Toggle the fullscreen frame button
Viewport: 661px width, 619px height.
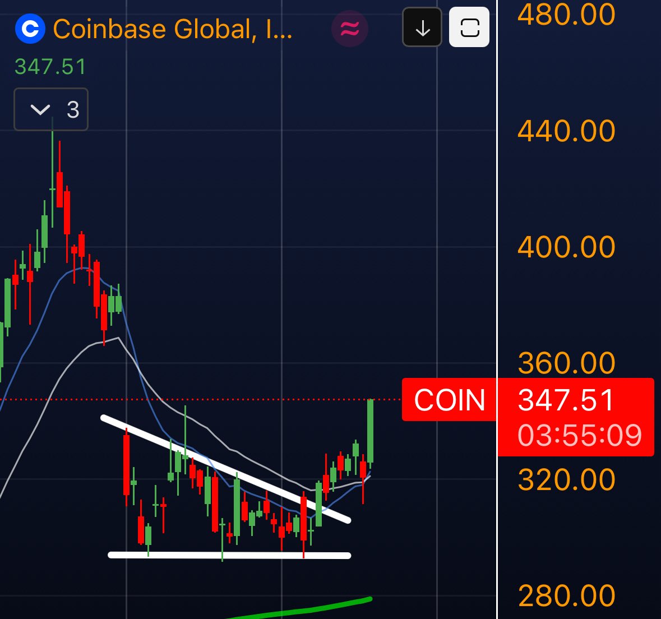pyautogui.click(x=469, y=27)
